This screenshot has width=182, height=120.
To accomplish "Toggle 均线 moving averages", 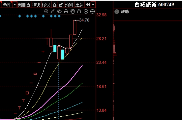I will (36, 5).
